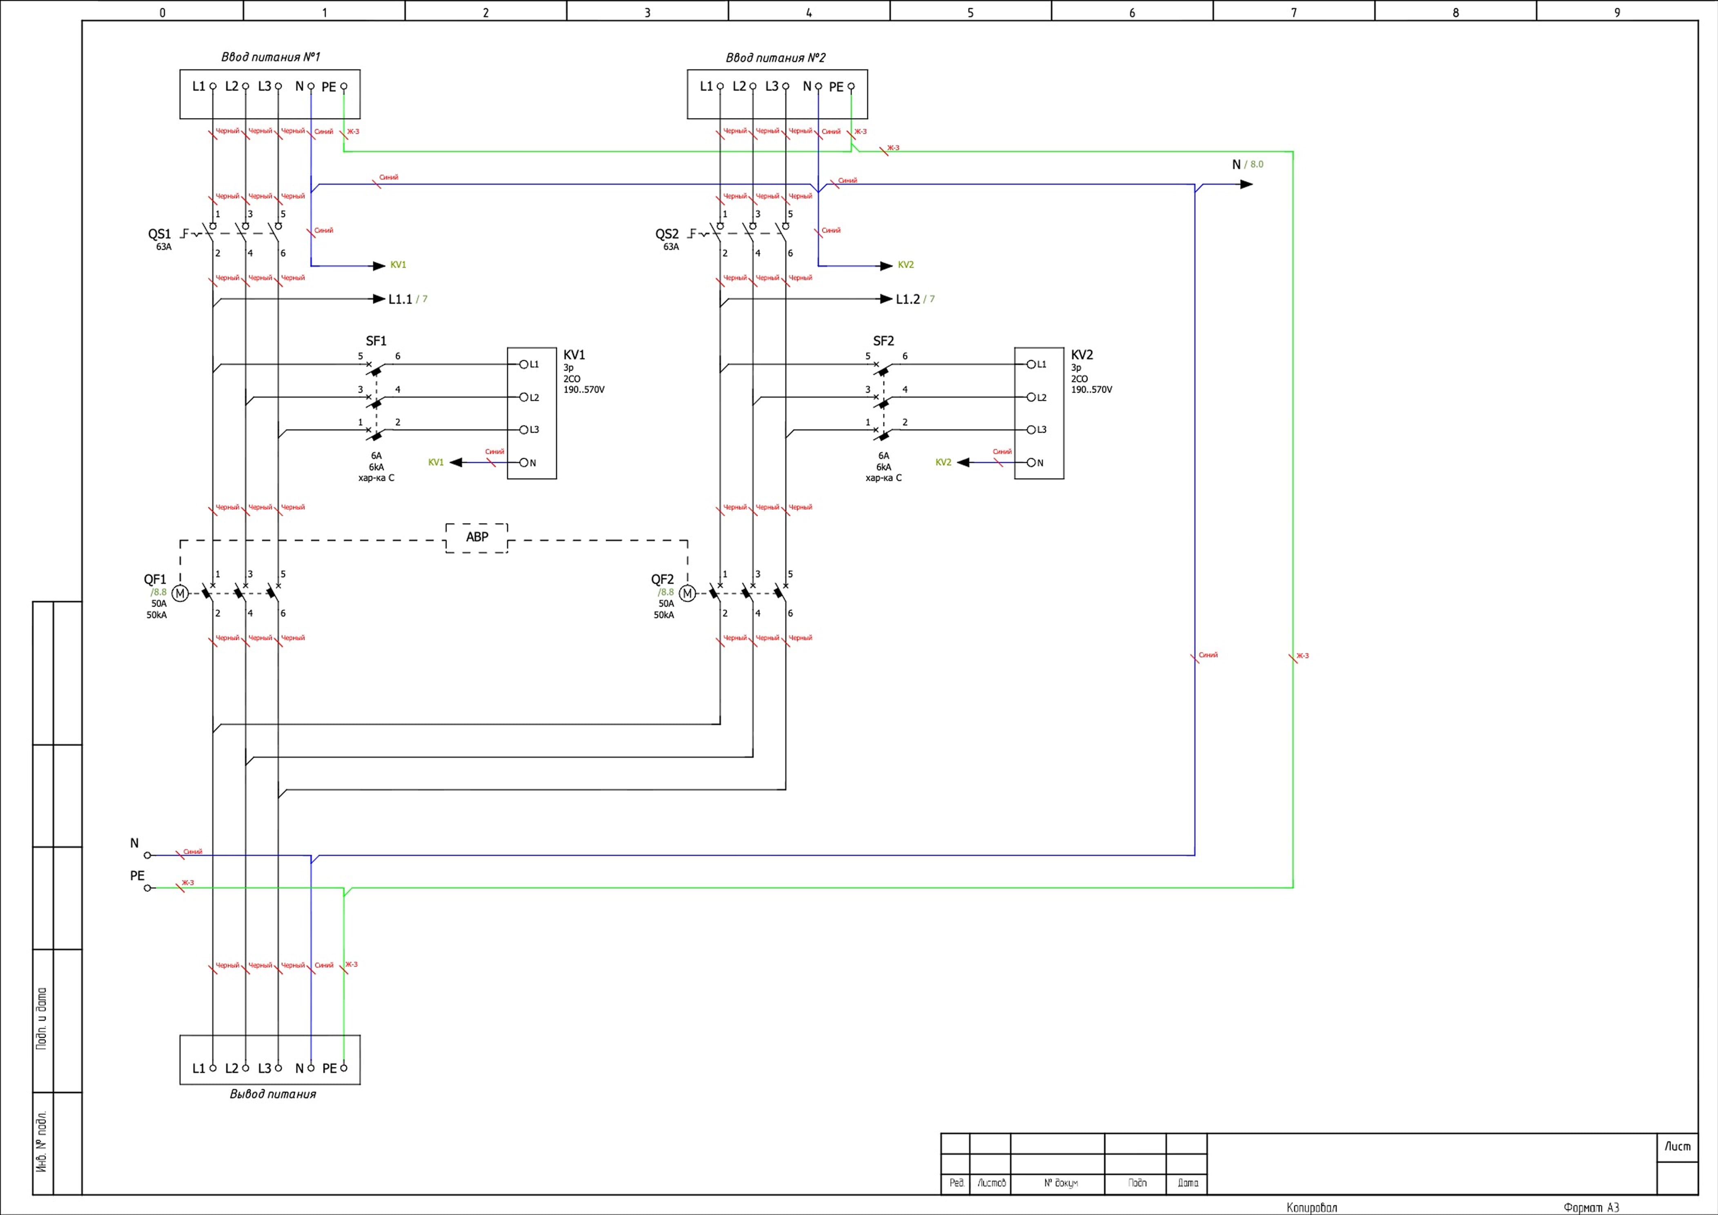Click the green KV2 reference near QS2

(906, 265)
